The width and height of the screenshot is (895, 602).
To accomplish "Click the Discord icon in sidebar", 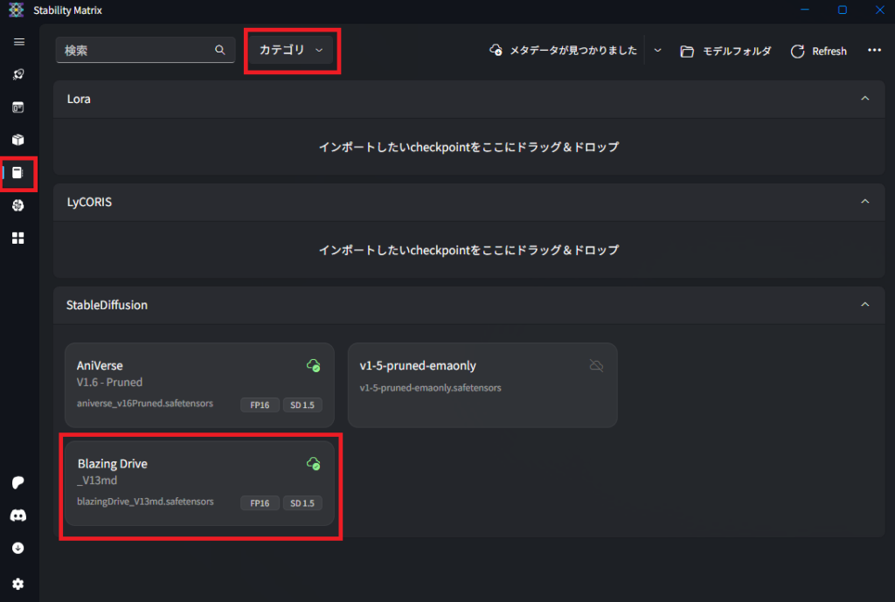I will [18, 516].
